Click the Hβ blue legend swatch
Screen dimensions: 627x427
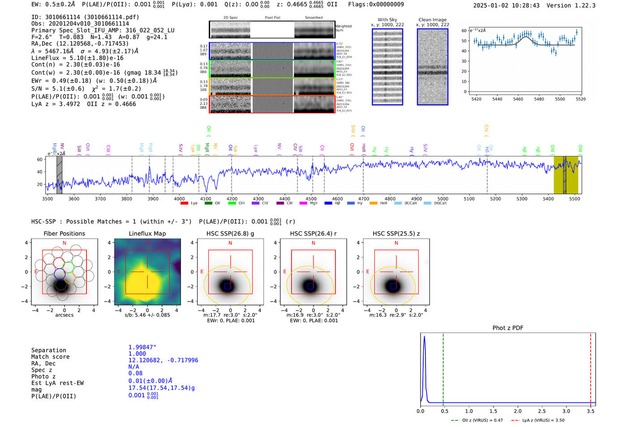click(x=328, y=203)
